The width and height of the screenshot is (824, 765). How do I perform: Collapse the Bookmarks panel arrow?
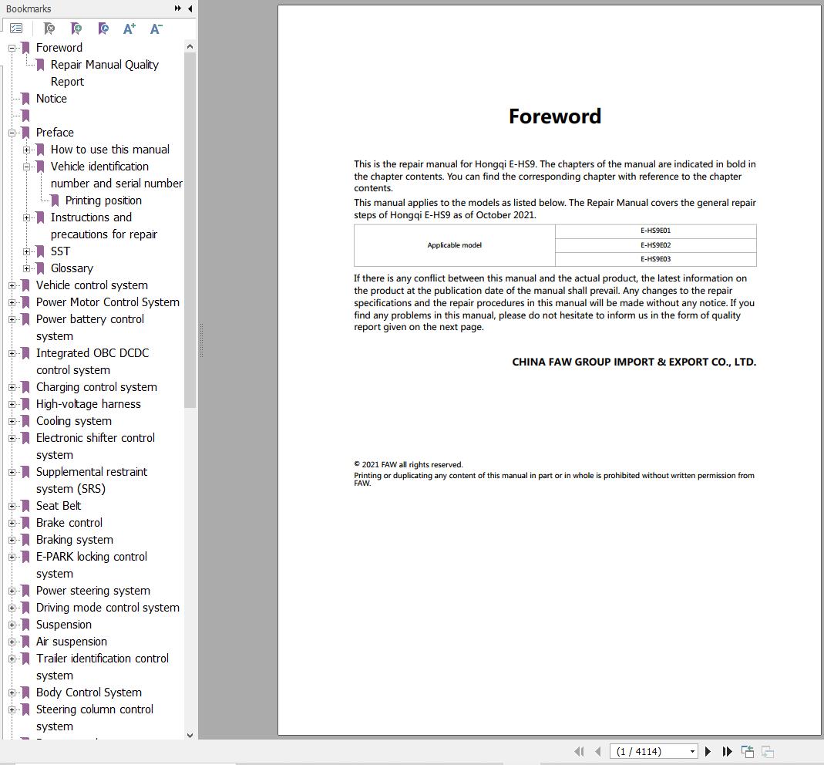[x=190, y=8]
